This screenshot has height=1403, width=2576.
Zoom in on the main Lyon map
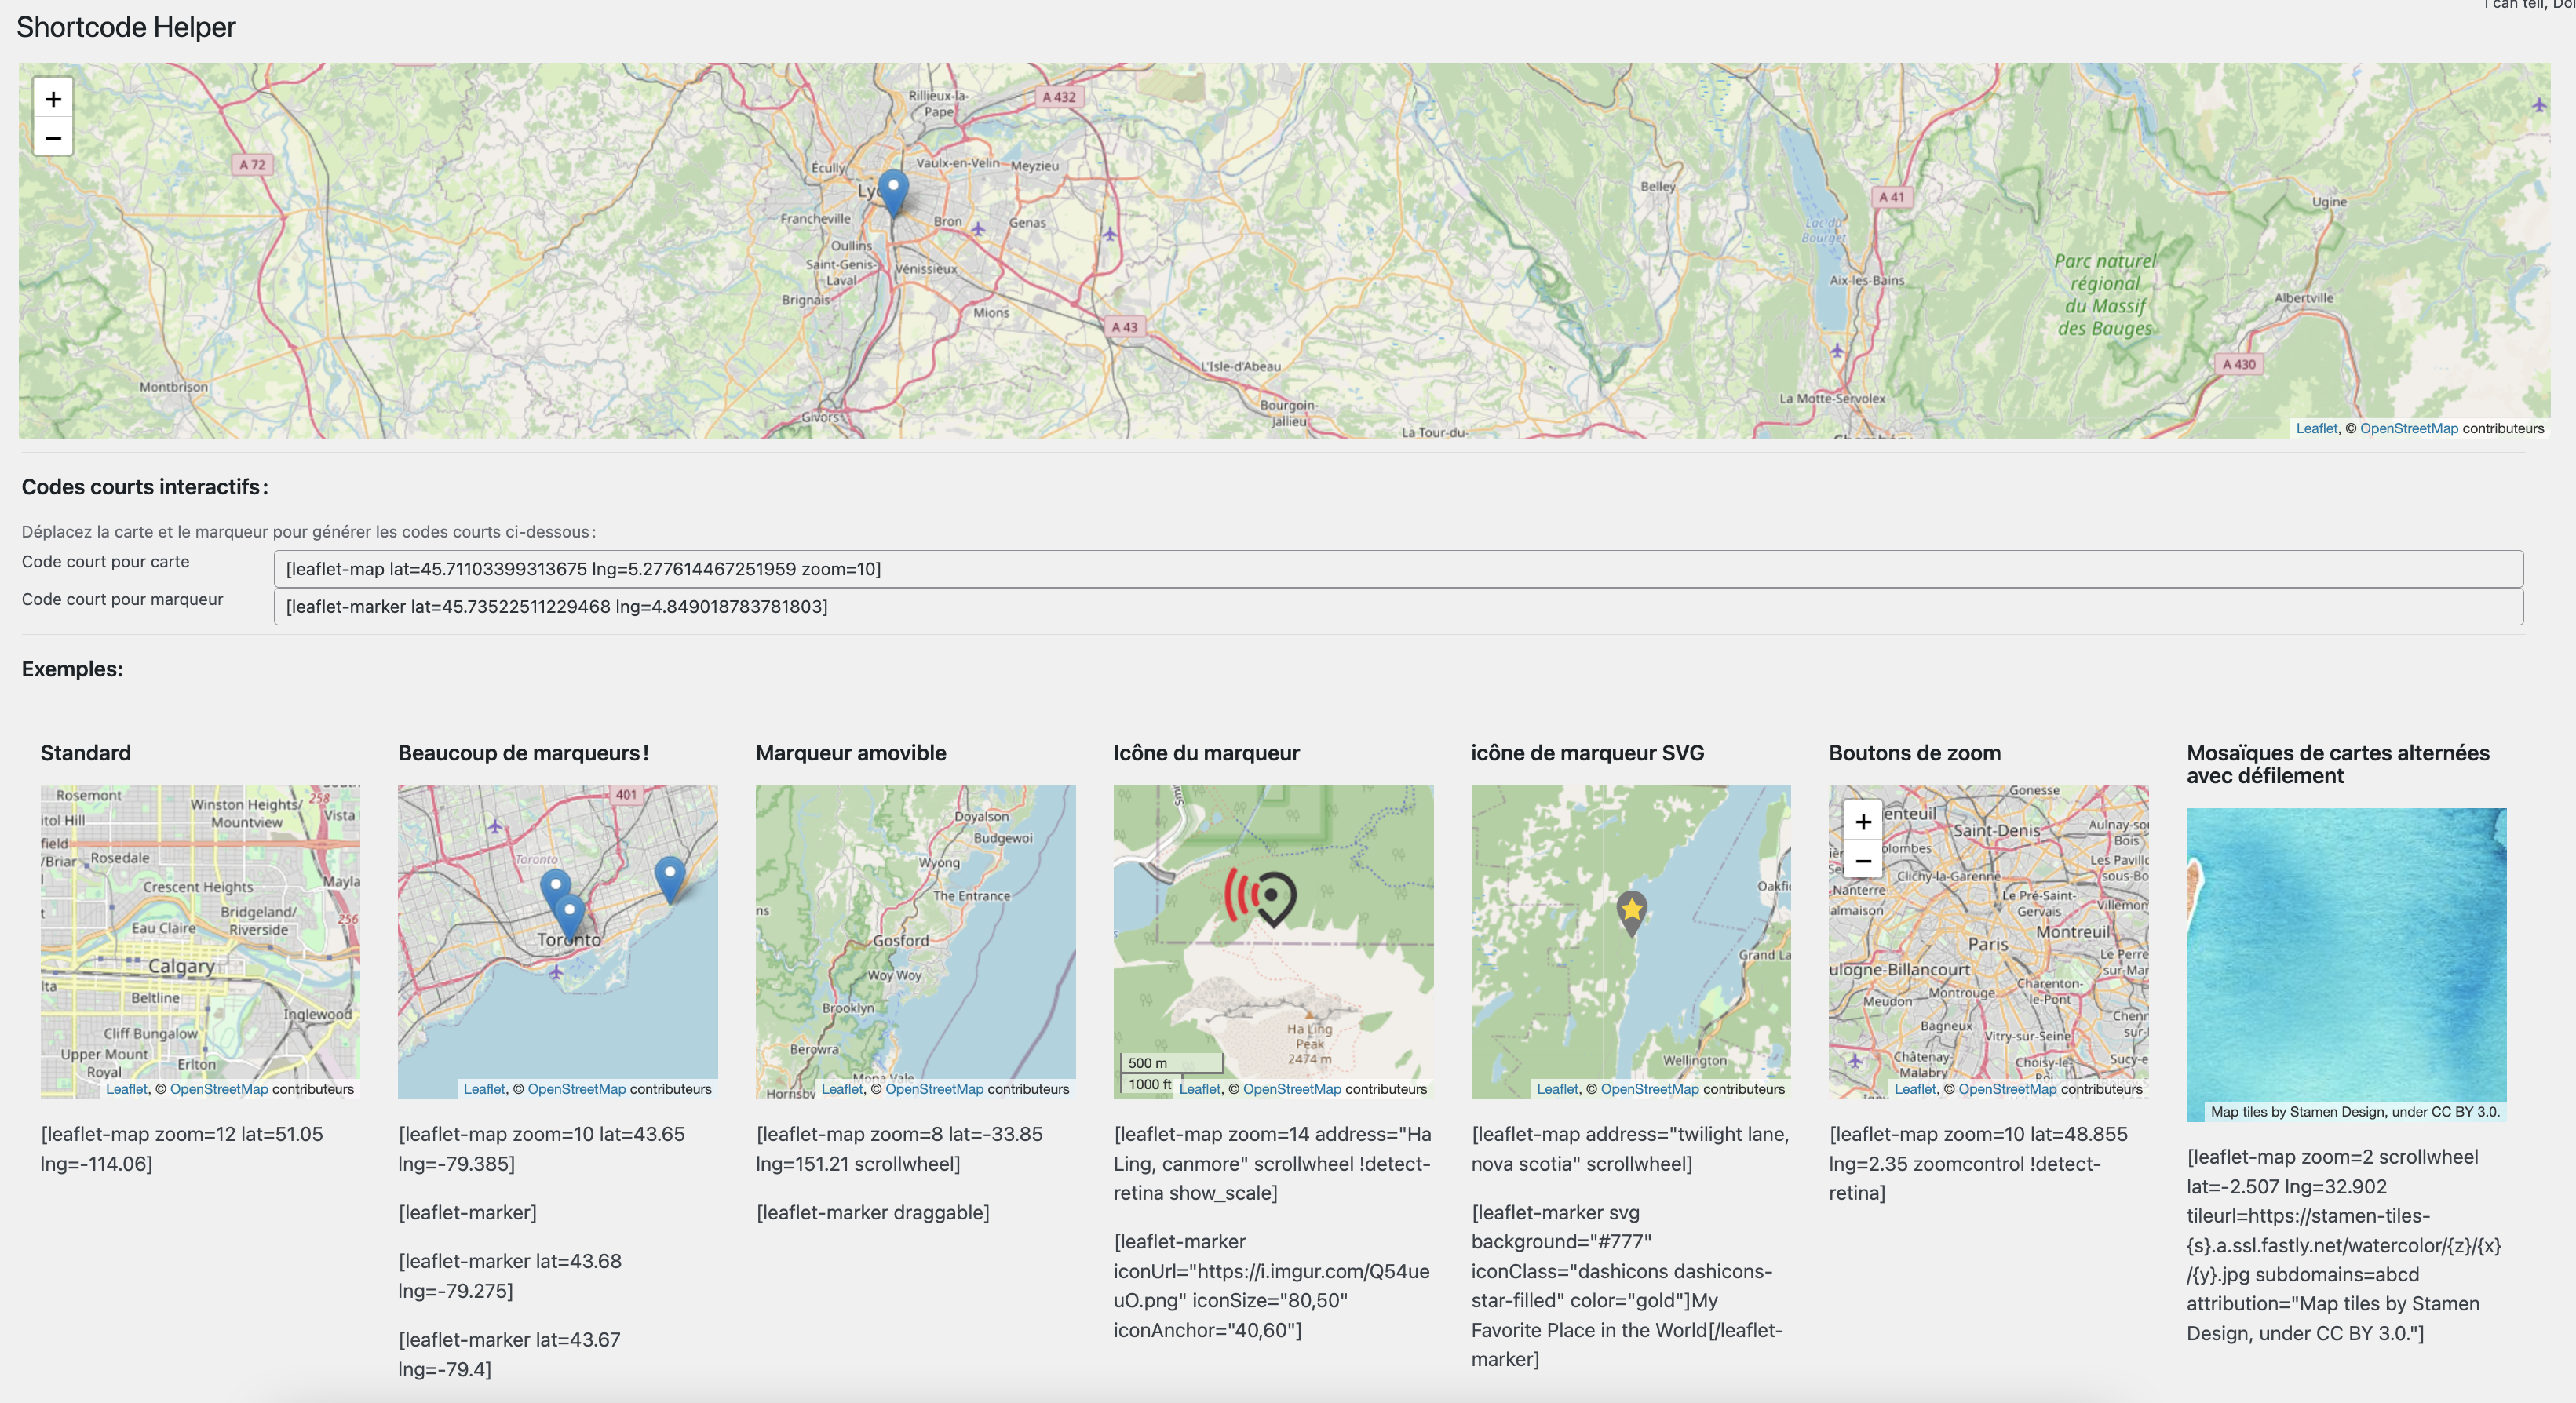click(x=53, y=98)
